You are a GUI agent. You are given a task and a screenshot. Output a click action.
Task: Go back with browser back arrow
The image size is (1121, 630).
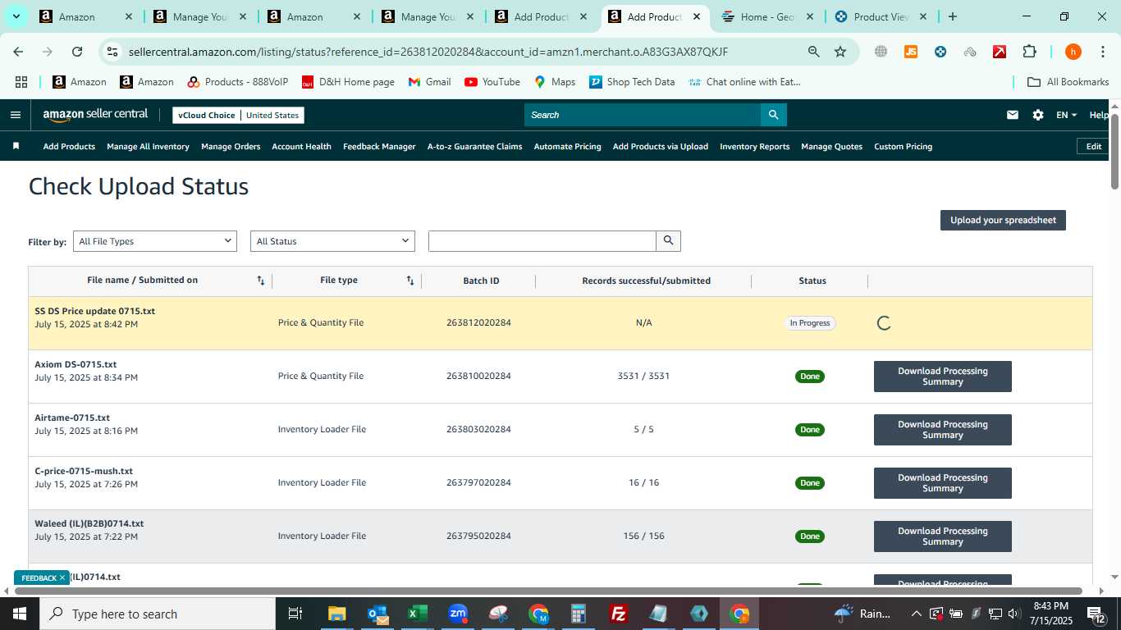point(18,52)
